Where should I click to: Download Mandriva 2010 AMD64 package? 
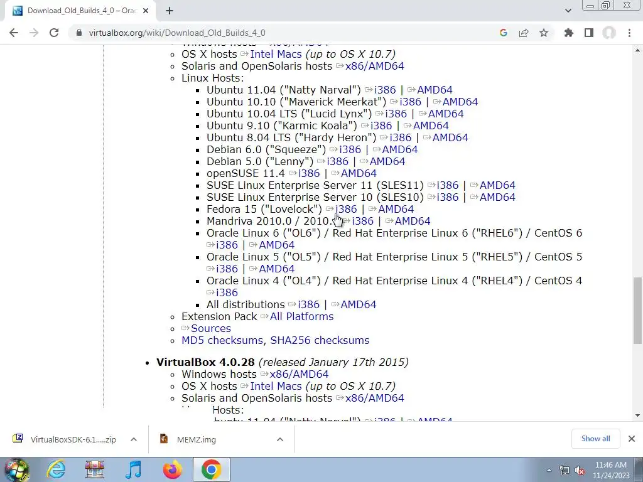tap(412, 221)
